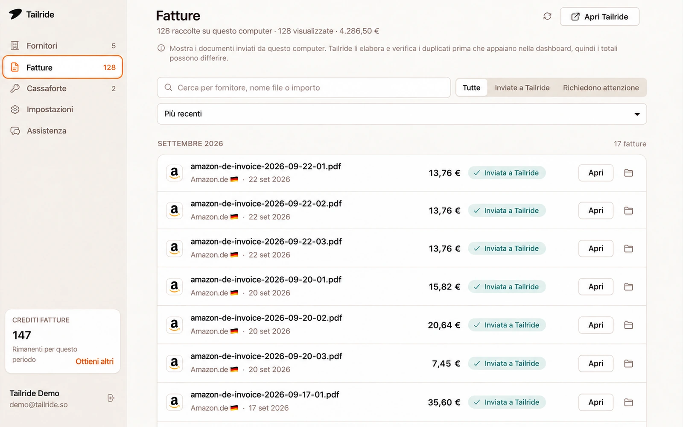Viewport: 683px width, 427px height.
Task: Show invoices that Richiedono attenzione
Action: point(601,88)
